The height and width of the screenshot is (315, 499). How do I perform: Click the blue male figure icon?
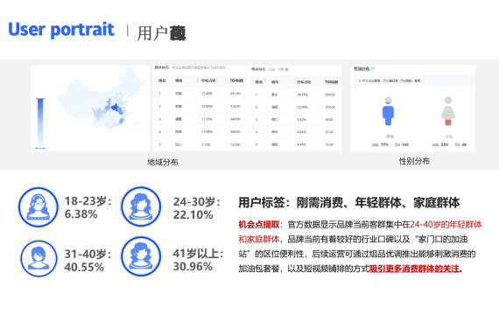tap(388, 111)
